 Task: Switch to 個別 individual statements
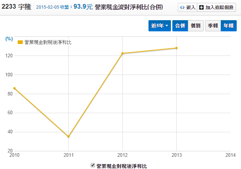coord(196,26)
